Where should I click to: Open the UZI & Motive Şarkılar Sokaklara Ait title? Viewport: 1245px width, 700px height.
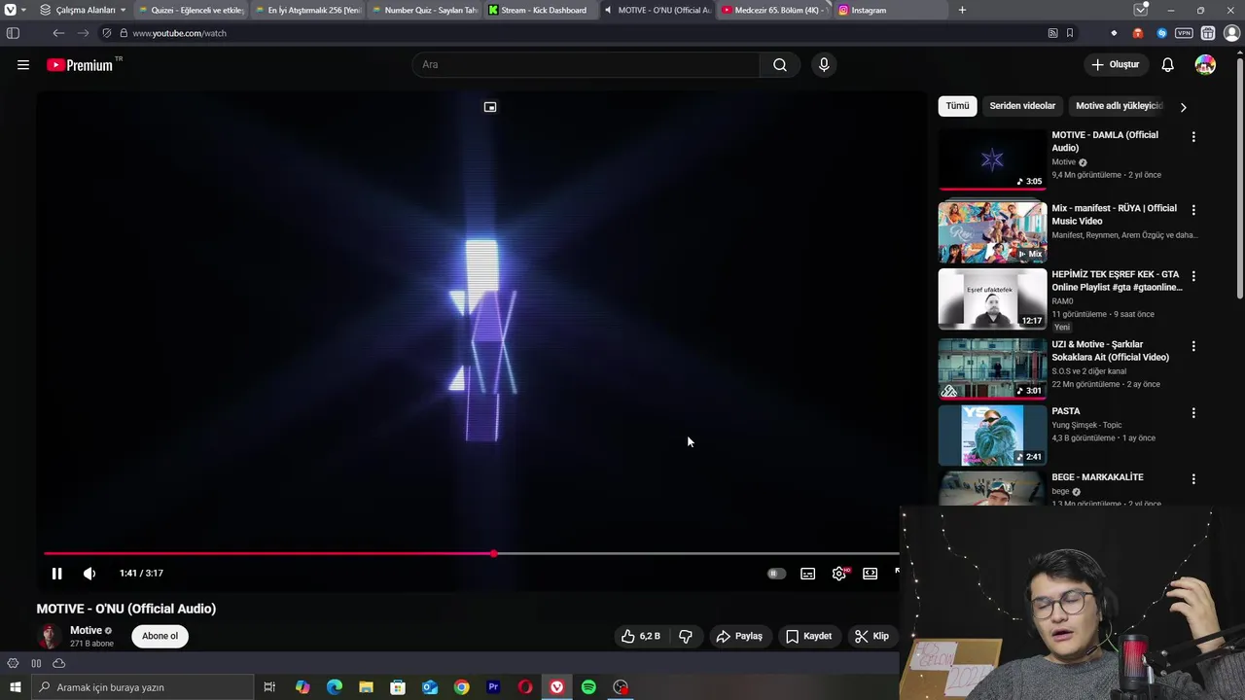point(1111,351)
